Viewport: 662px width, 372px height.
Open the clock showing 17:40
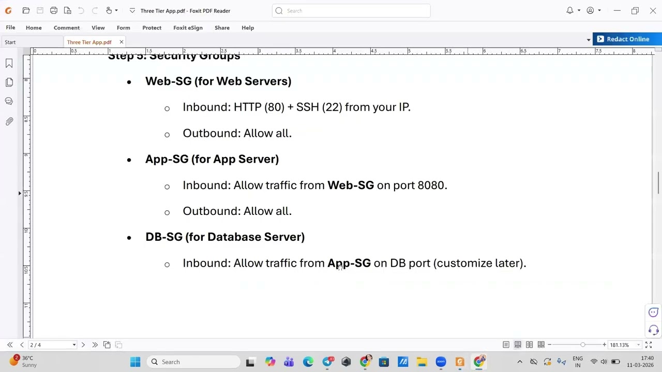pos(640,362)
